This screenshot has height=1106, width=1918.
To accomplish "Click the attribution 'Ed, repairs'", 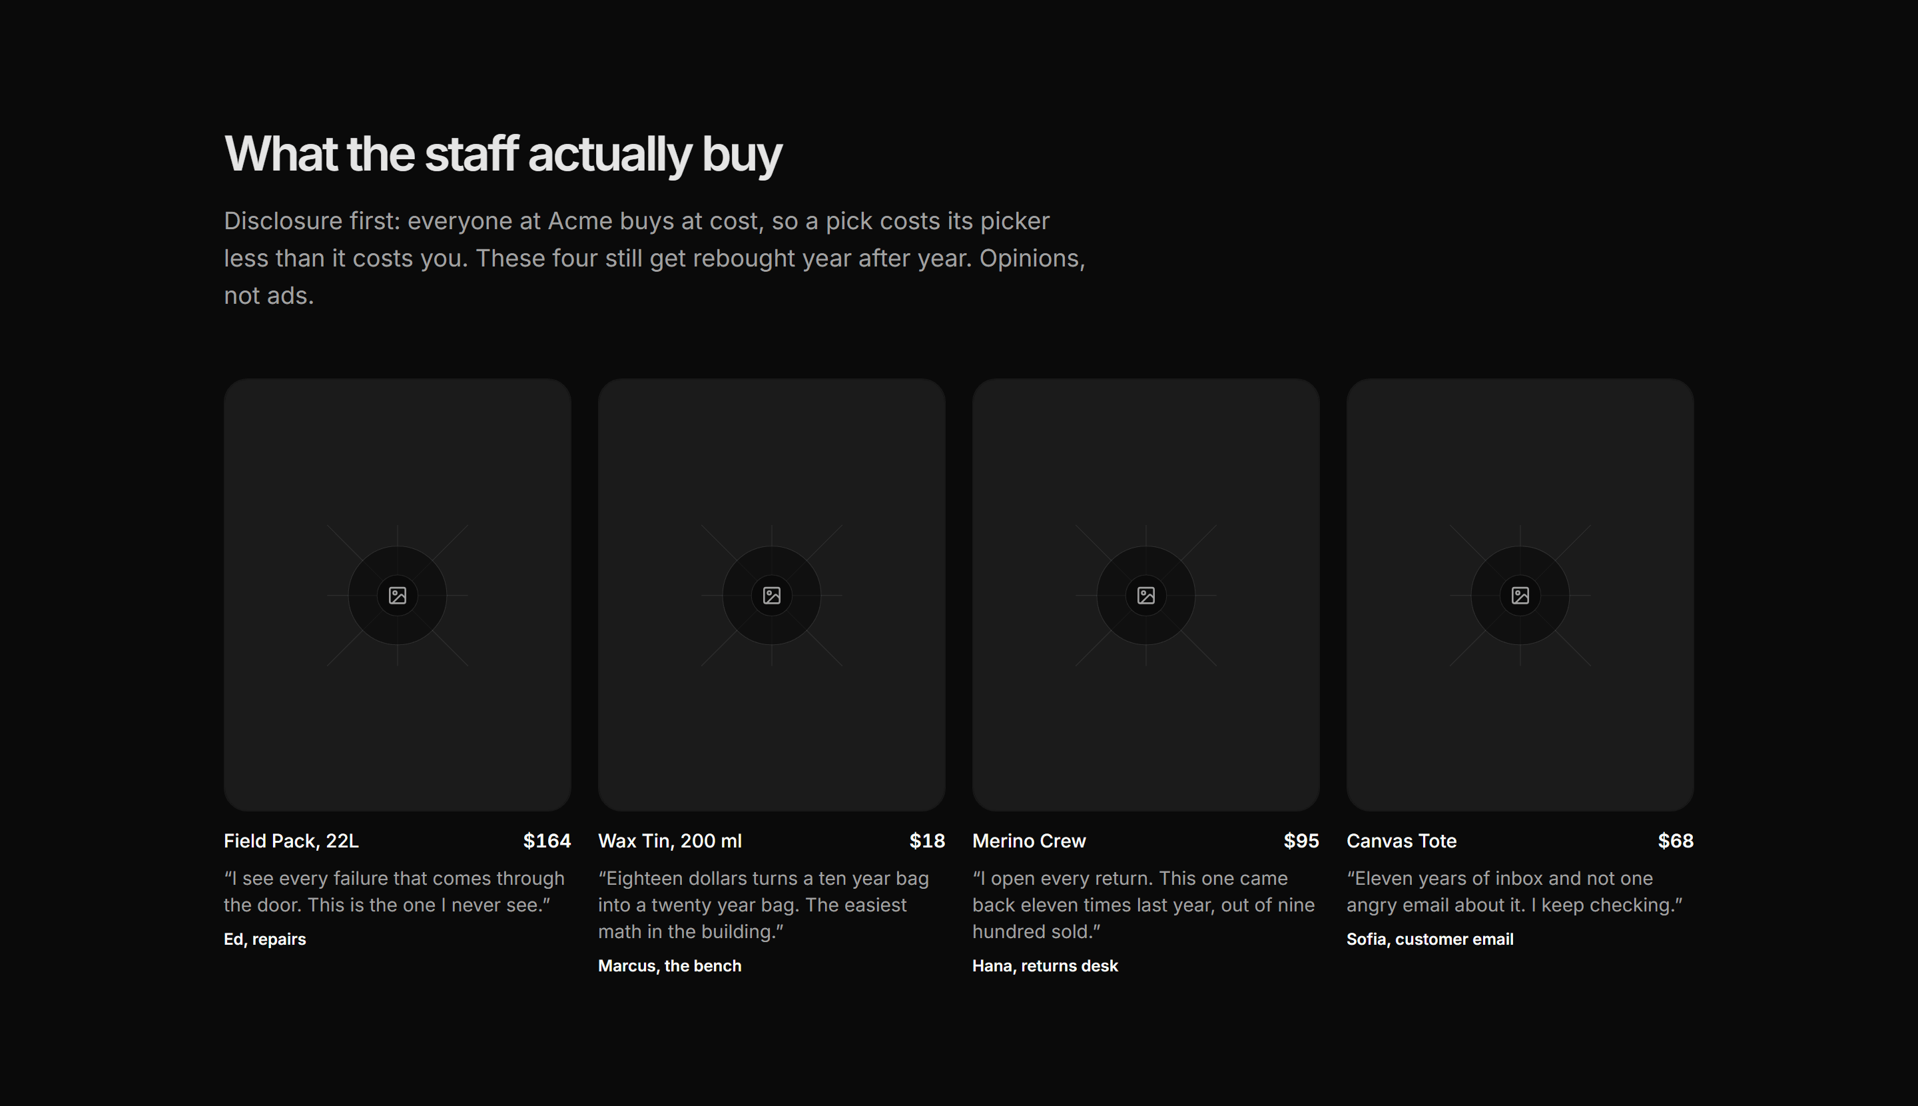I will [x=265, y=939].
